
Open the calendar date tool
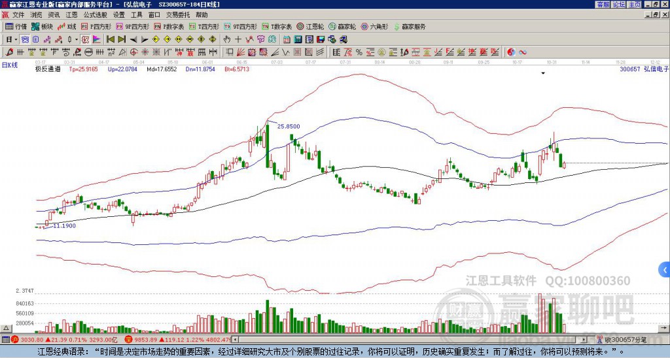(287, 39)
